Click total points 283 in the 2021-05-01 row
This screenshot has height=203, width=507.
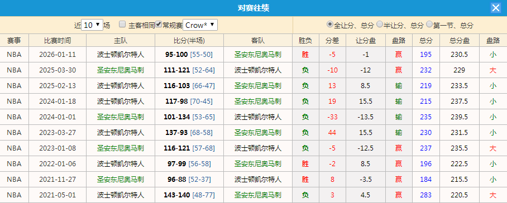click(x=426, y=195)
